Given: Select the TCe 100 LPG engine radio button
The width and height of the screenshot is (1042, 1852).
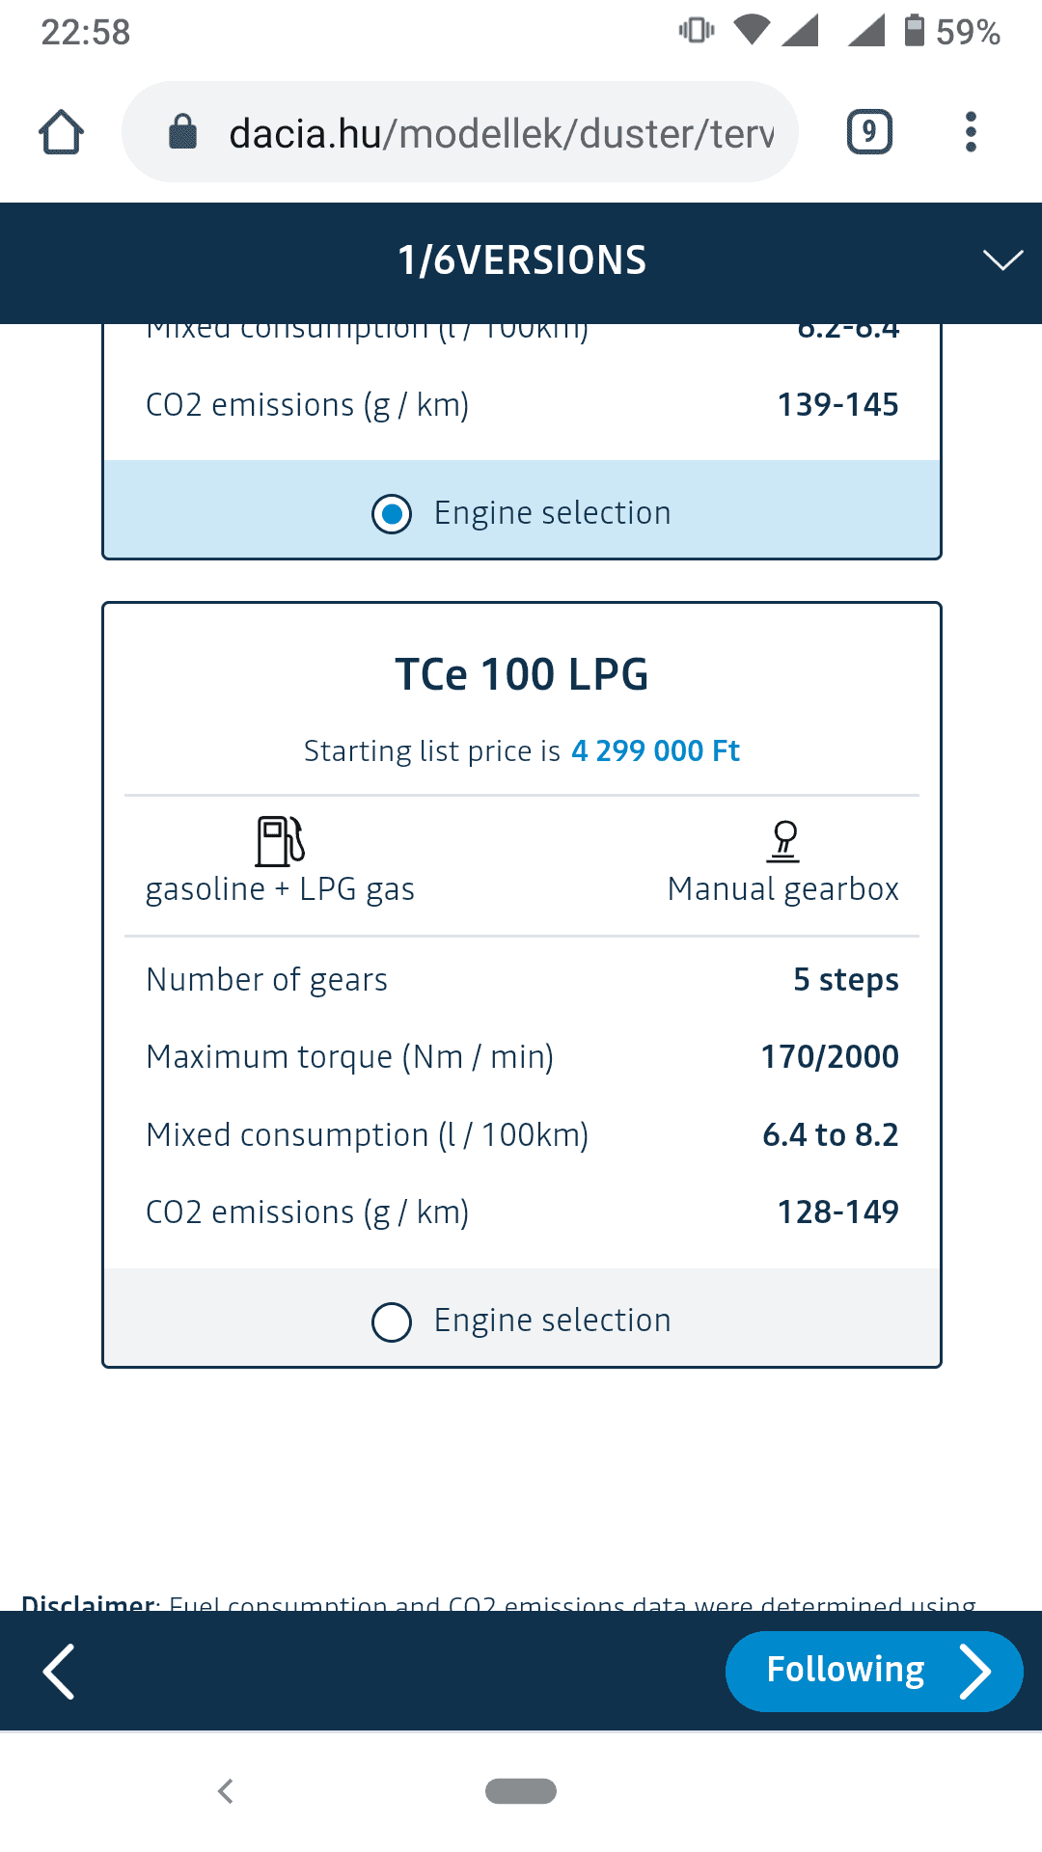Looking at the screenshot, I should 392,1321.
